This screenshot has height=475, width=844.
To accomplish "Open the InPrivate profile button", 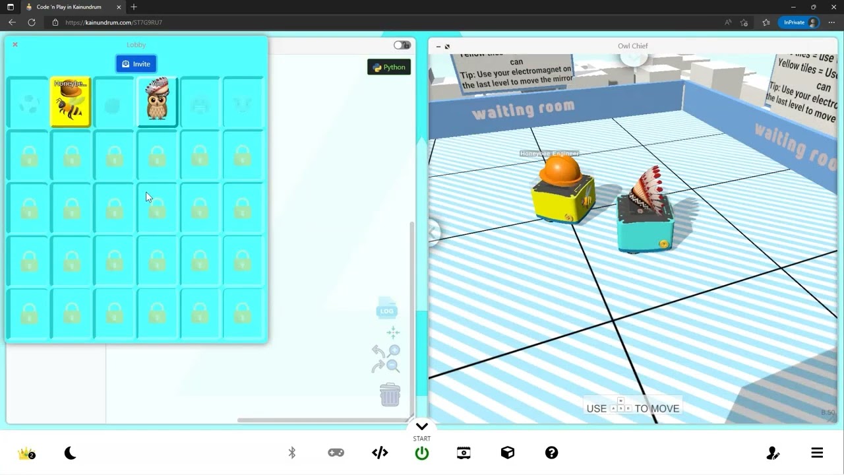I will tap(799, 22).
